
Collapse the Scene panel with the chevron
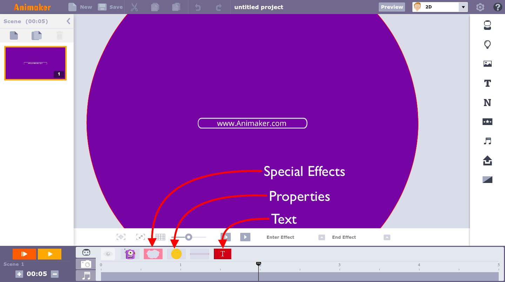pos(68,21)
